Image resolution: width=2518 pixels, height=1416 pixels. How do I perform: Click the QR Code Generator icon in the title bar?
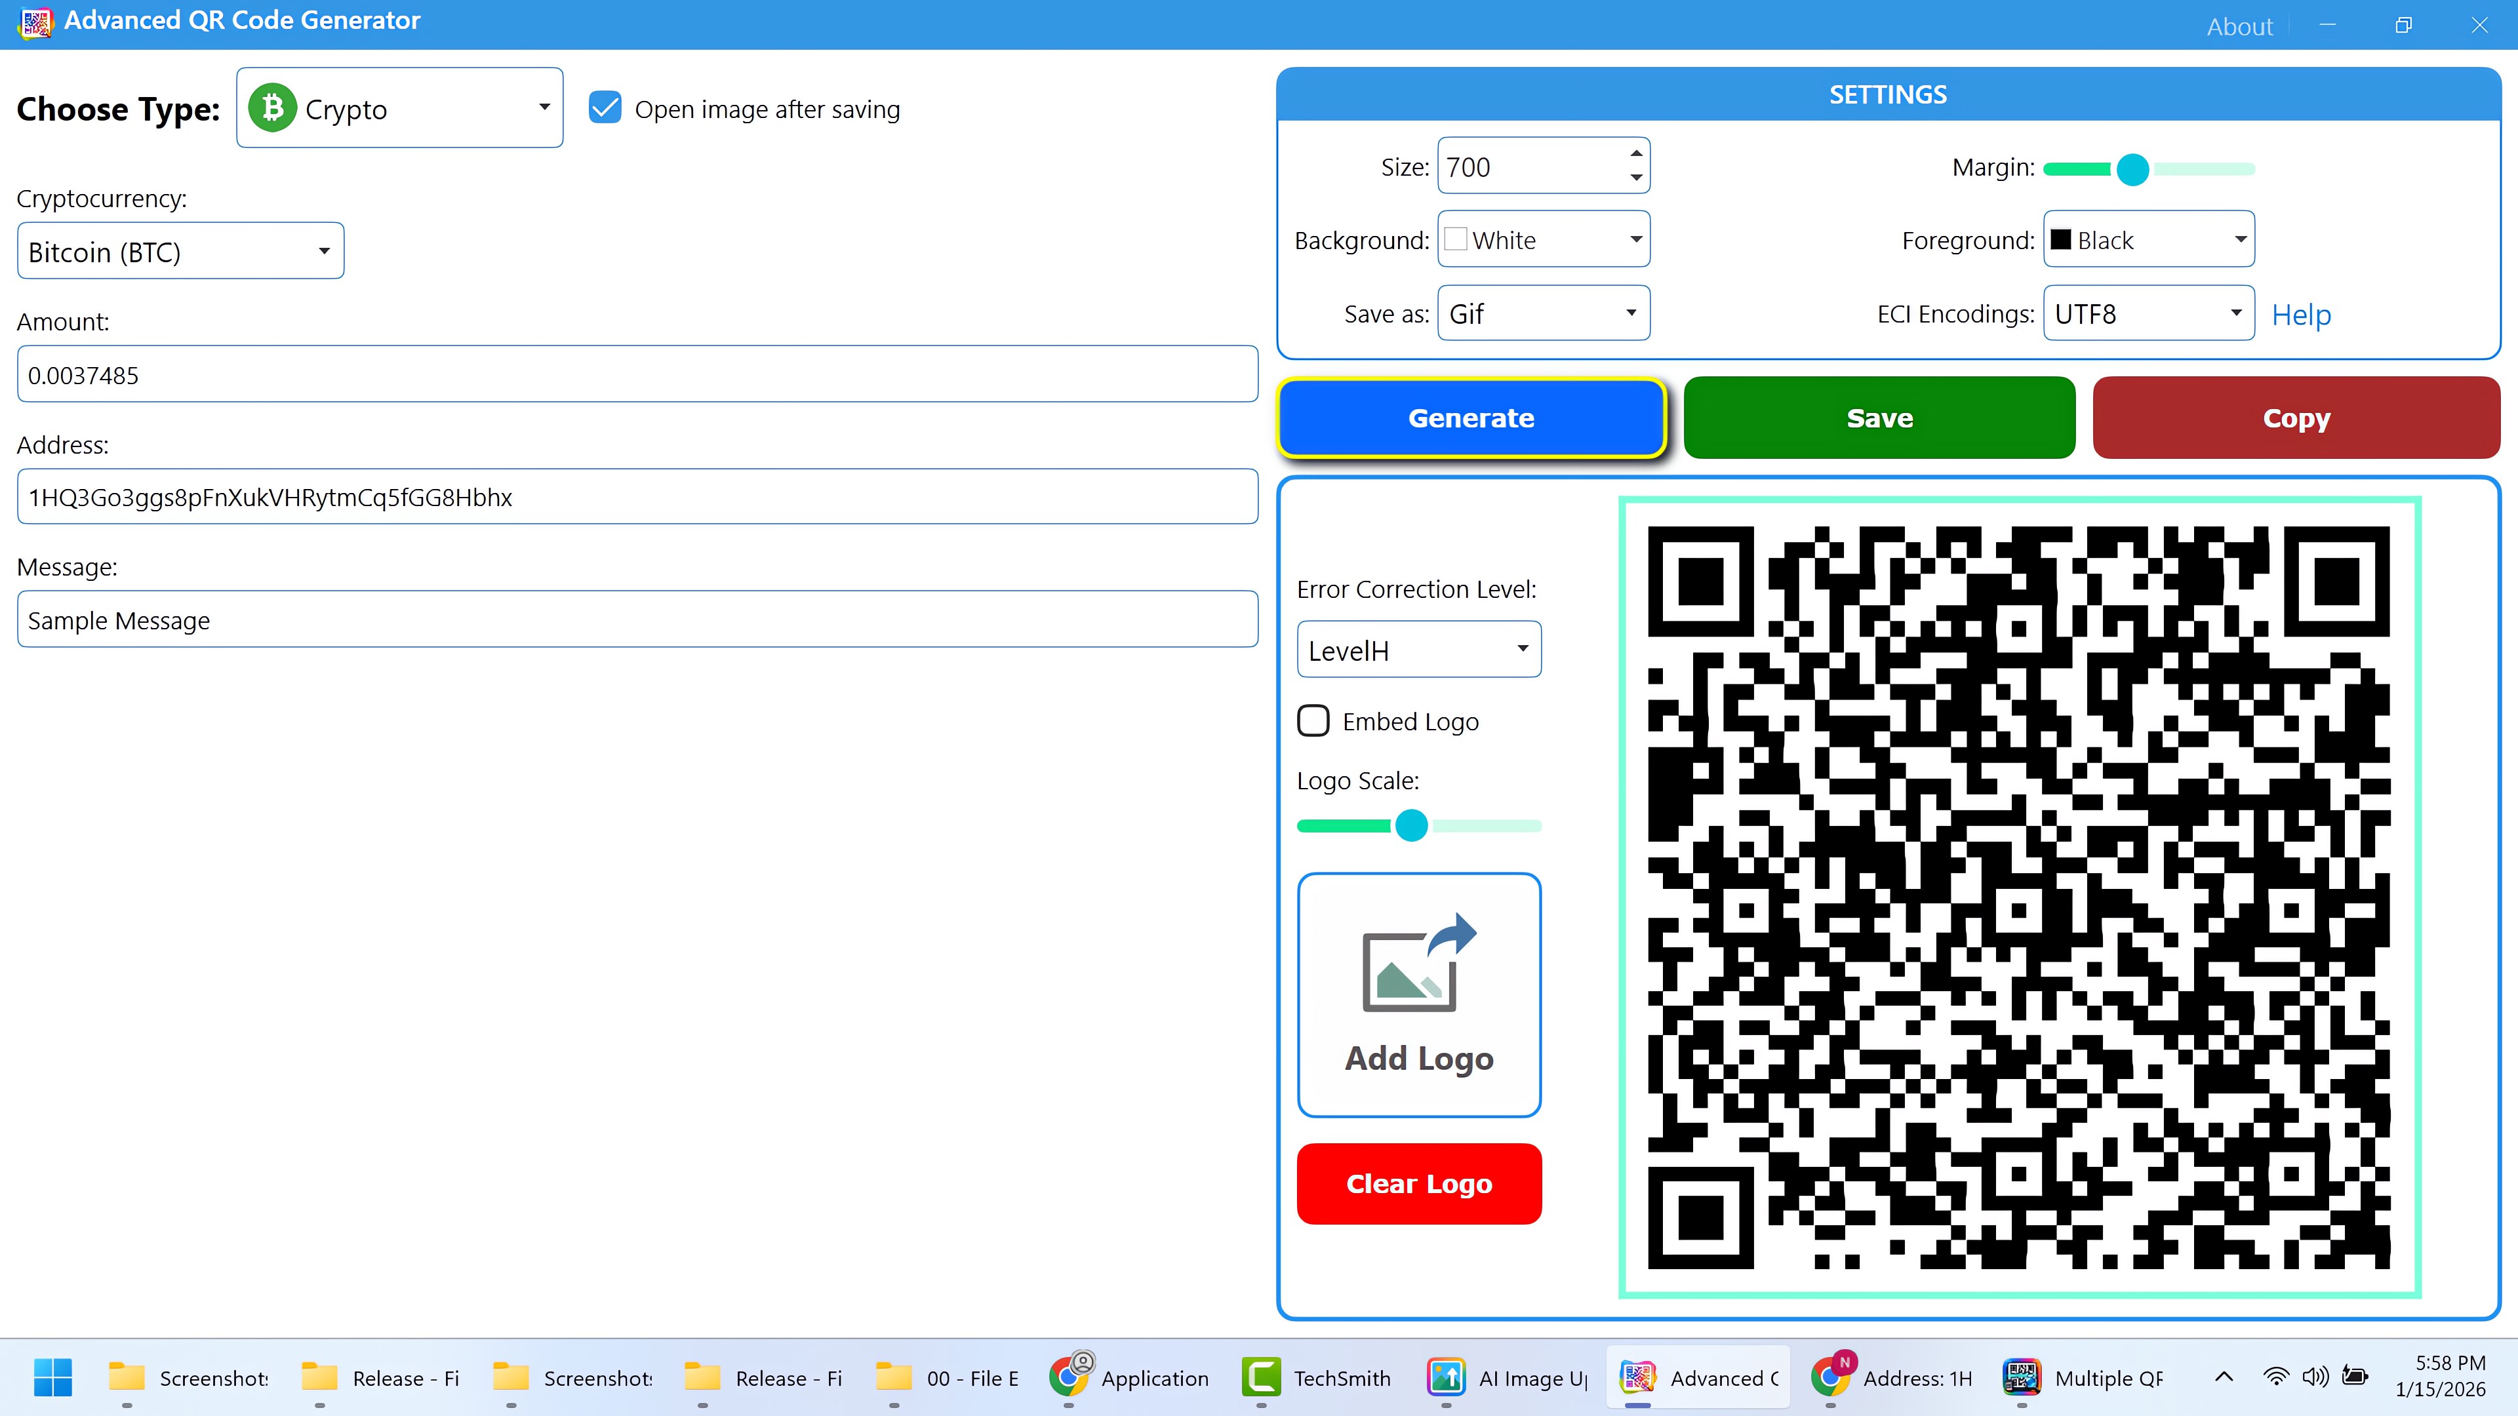(x=35, y=22)
